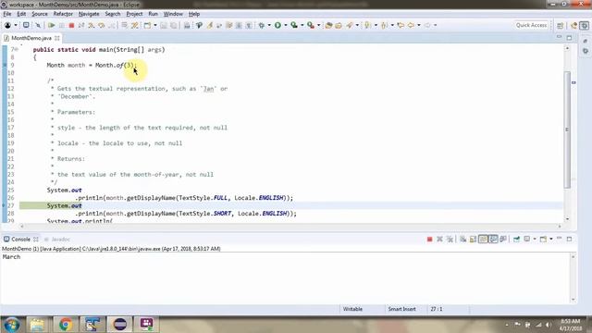
Task: Click the Clear Console icon
Action: (x=462, y=239)
